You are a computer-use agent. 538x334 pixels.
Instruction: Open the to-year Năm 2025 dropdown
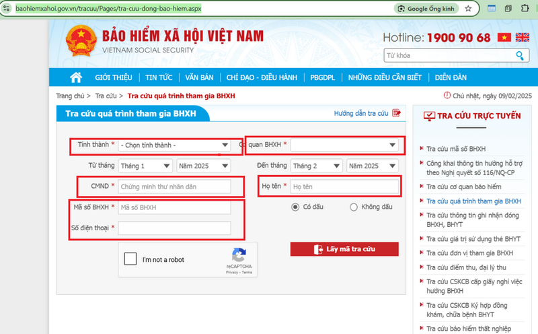[373, 166]
